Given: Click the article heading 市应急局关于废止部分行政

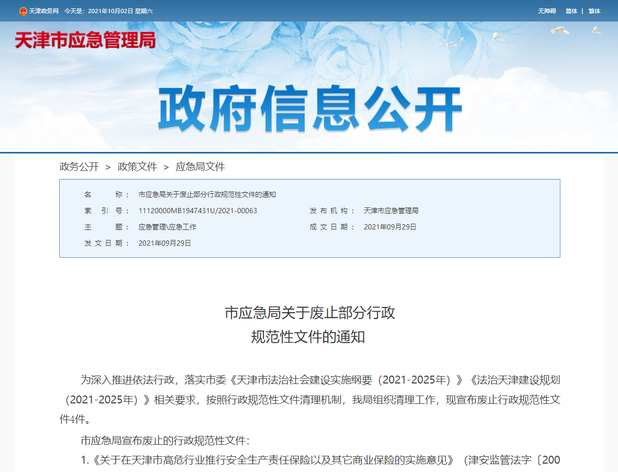Looking at the screenshot, I should coord(310,313).
